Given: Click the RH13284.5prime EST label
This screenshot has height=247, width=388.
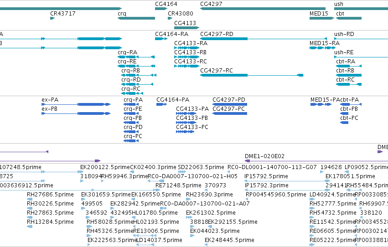Looking at the screenshot, I should point(51,222).
